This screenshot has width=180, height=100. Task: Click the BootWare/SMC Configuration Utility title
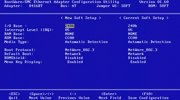(x=62, y=2)
